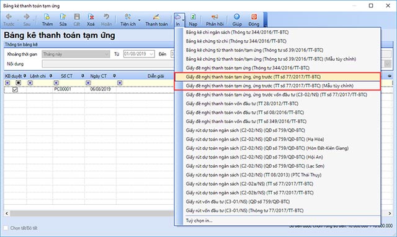Pin the KB duyệt column
This screenshot has width=397, height=237.
tap(25, 75)
